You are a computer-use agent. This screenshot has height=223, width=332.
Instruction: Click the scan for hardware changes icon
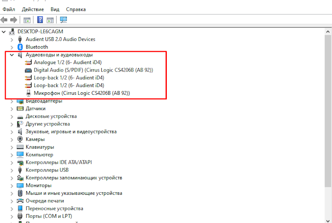(63, 20)
